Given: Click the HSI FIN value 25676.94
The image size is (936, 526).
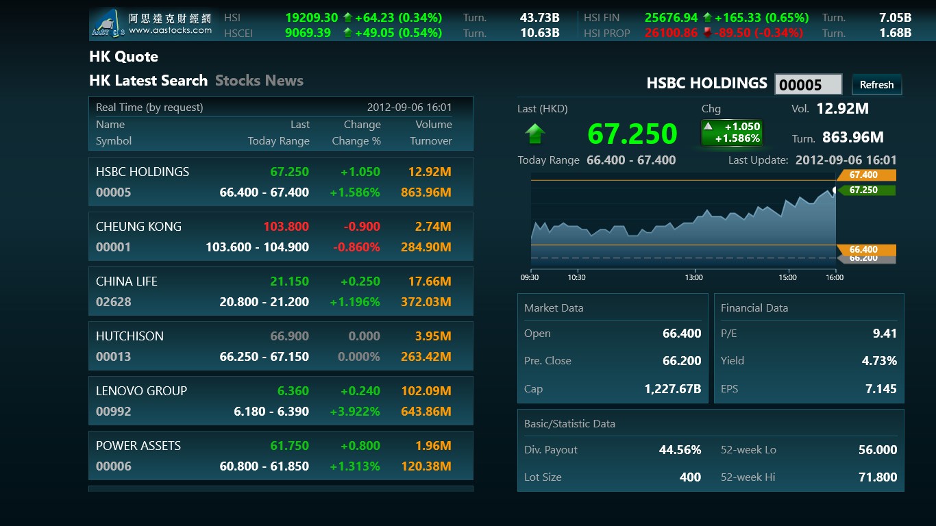Looking at the screenshot, I should 671,18.
